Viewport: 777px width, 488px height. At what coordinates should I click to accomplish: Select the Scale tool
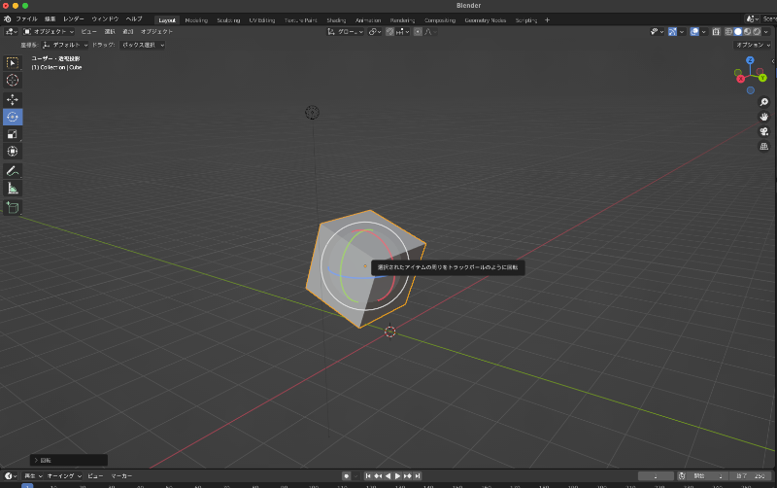coord(13,134)
